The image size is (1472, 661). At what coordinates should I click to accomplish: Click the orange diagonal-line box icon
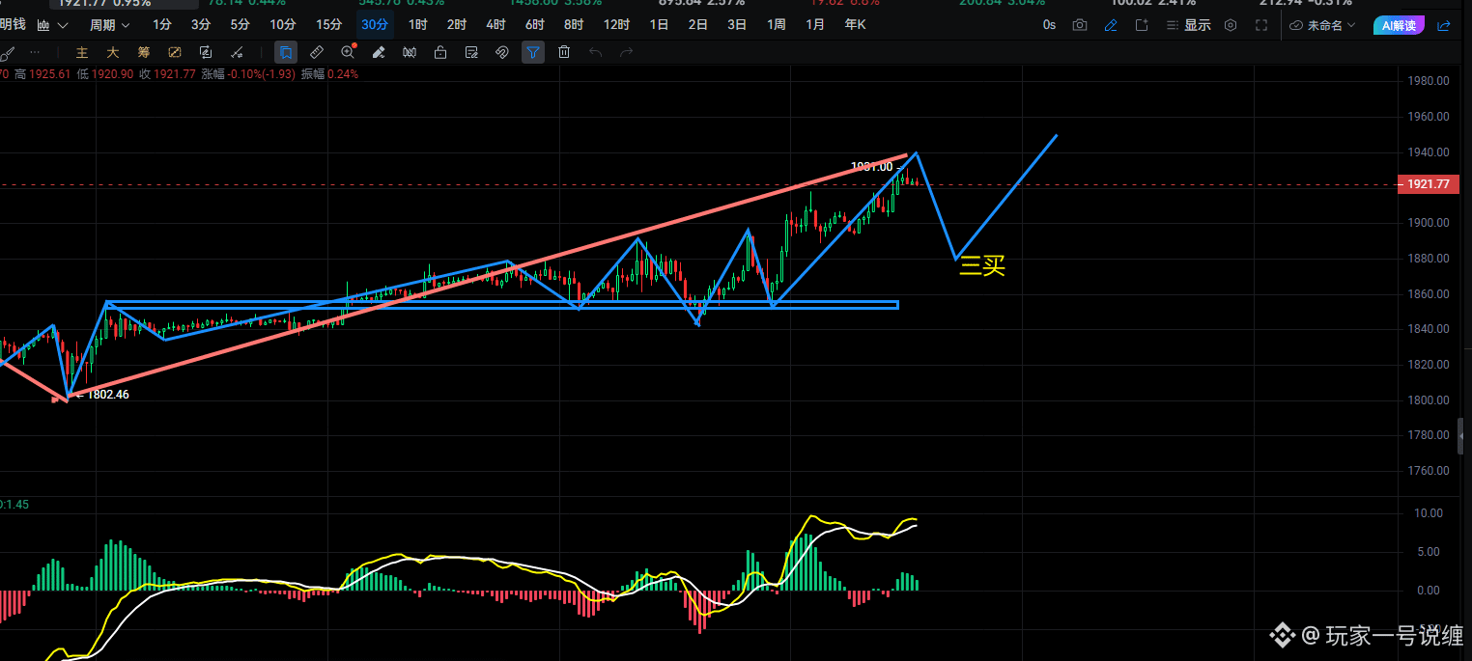[x=175, y=52]
